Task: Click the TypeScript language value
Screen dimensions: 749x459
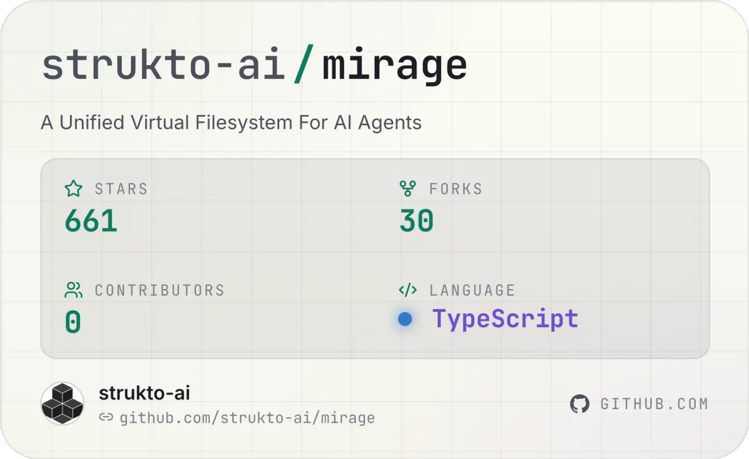Action: (505, 319)
